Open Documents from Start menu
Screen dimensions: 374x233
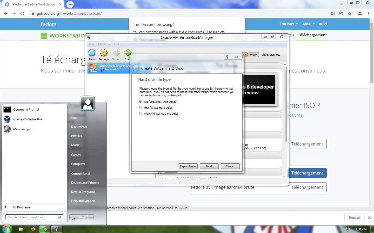[79, 127]
